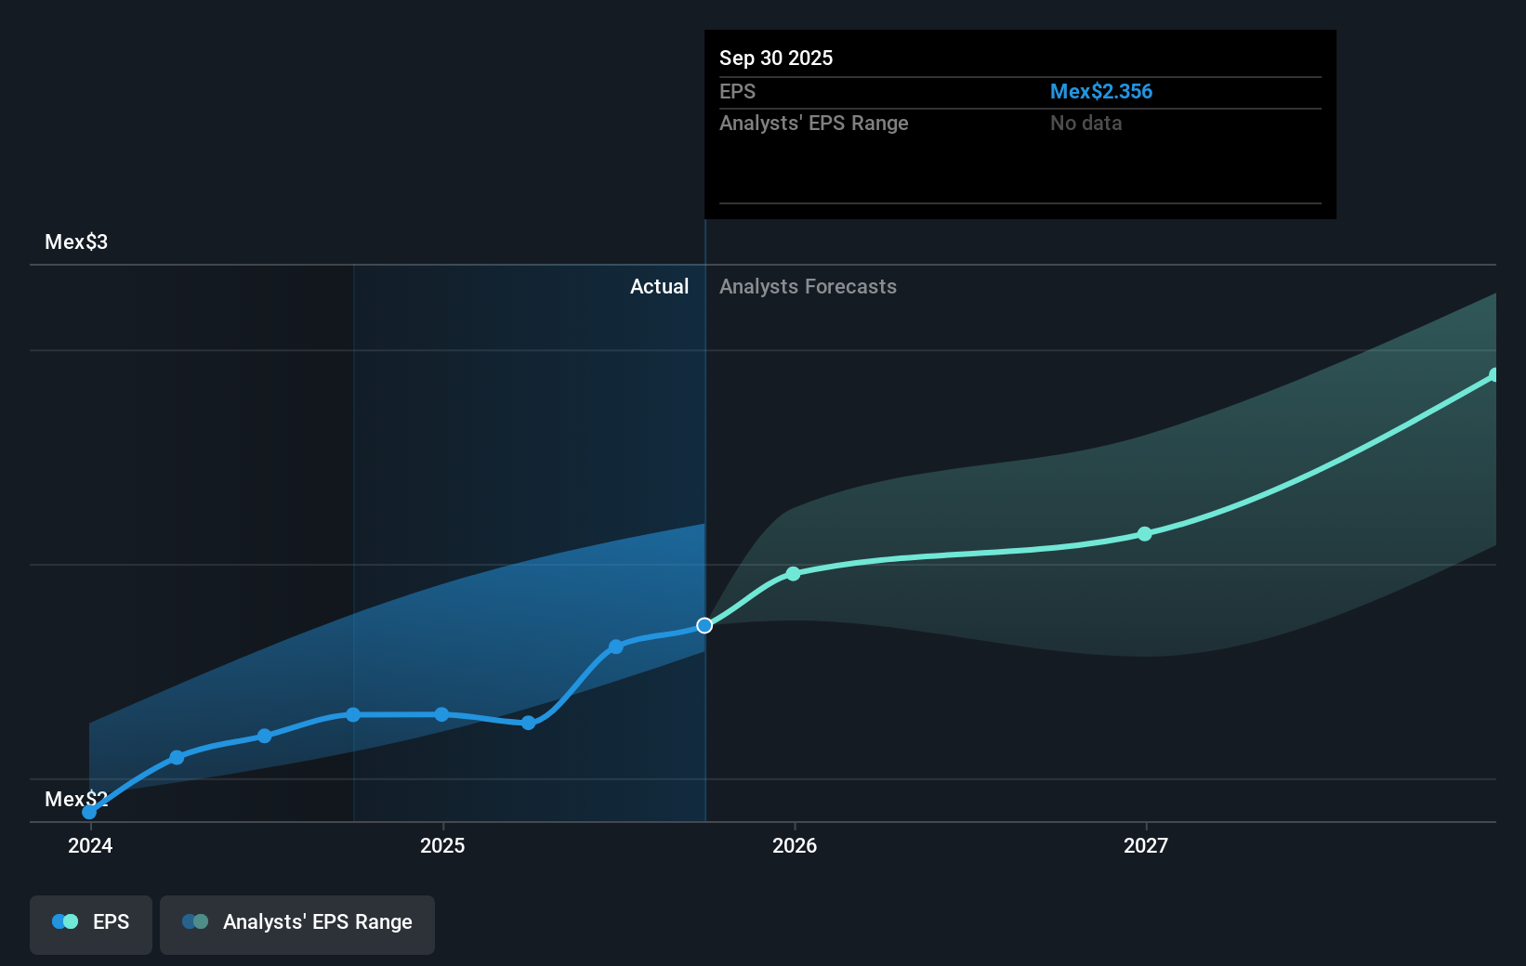The height and width of the screenshot is (966, 1526).
Task: Click the 2026 axis label
Action: (x=794, y=846)
